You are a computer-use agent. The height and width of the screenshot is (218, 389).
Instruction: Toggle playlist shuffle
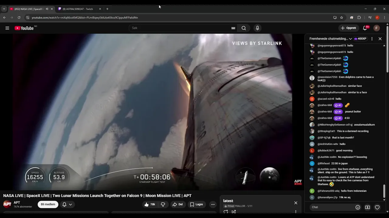tap(234, 212)
